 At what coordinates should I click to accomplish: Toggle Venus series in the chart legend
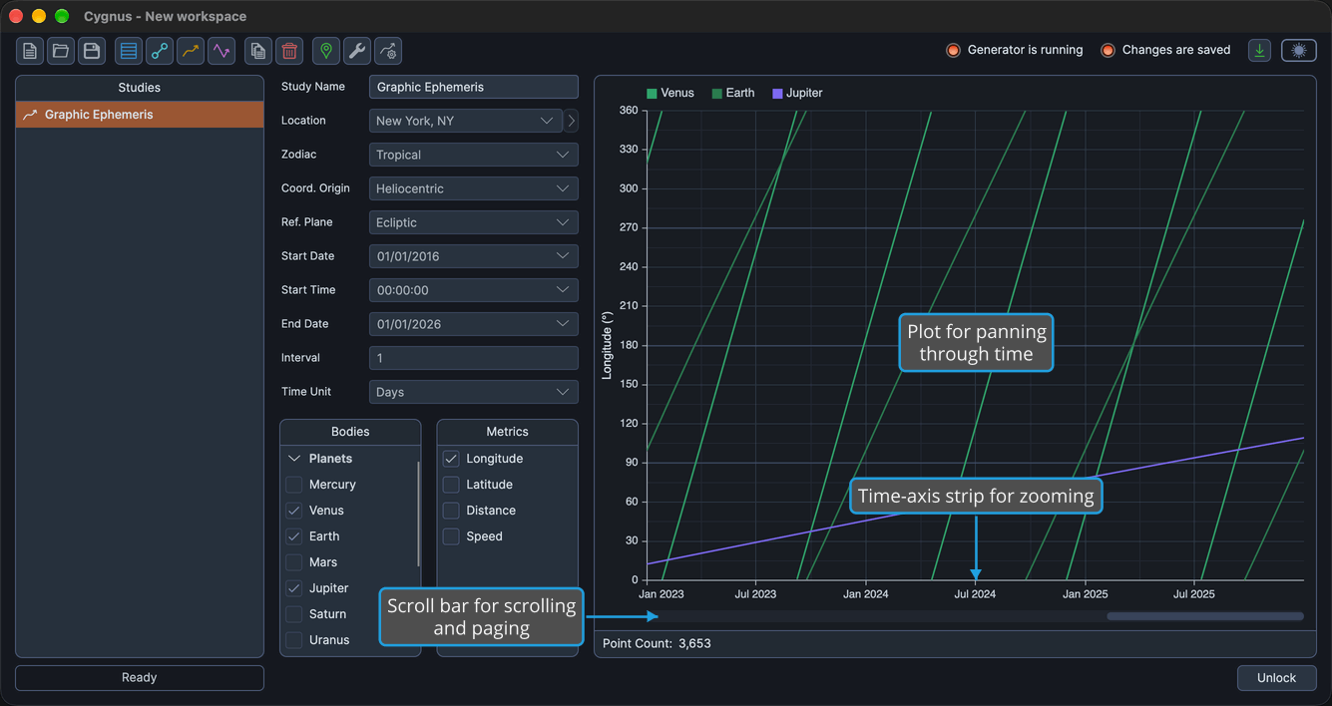pyautogui.click(x=669, y=93)
